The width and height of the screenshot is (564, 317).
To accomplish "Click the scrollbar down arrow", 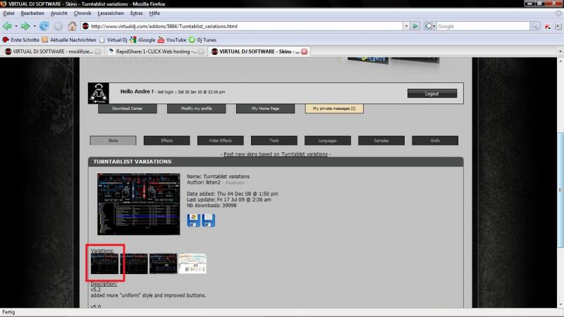I will pos(560,304).
